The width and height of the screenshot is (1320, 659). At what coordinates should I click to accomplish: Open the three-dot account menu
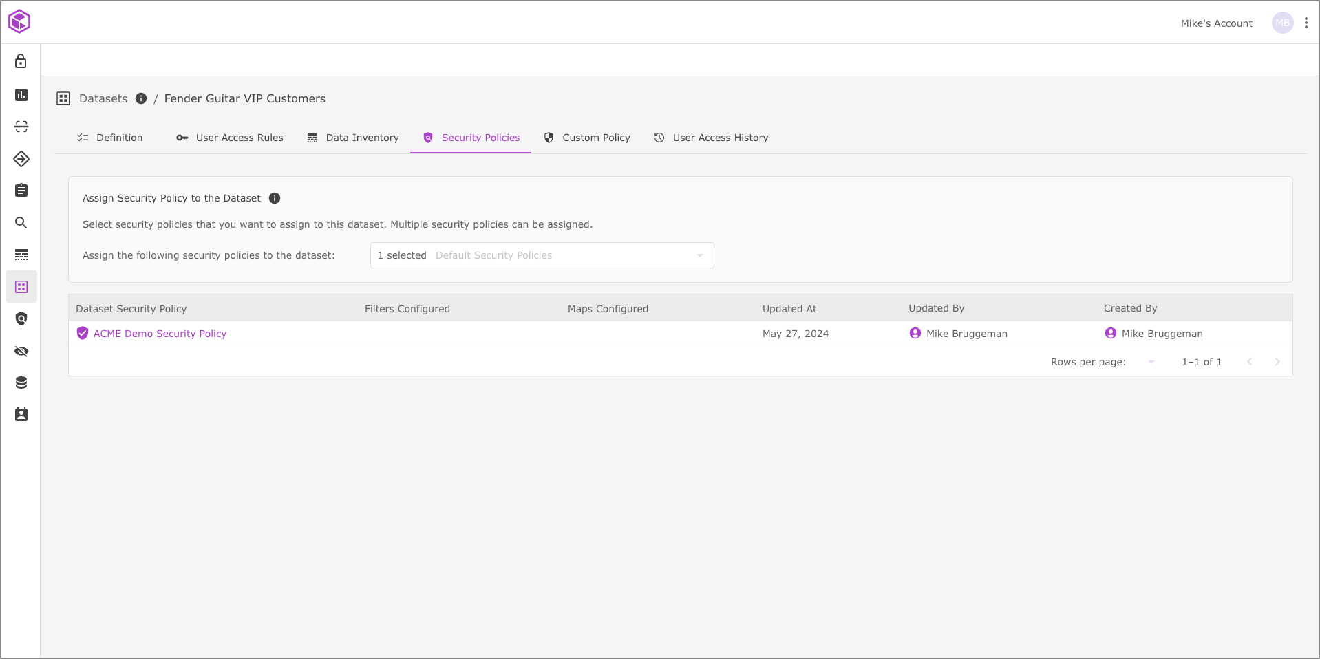[x=1306, y=23]
